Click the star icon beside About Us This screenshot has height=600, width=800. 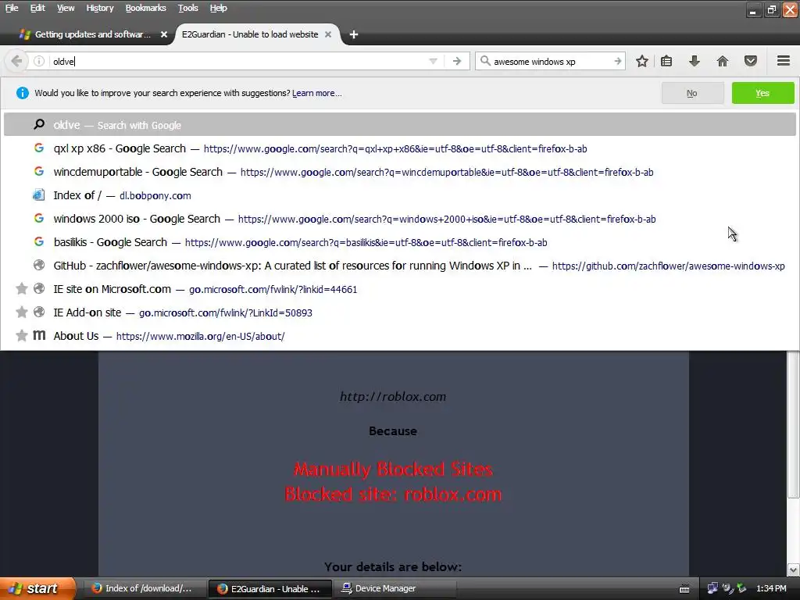coord(21,336)
